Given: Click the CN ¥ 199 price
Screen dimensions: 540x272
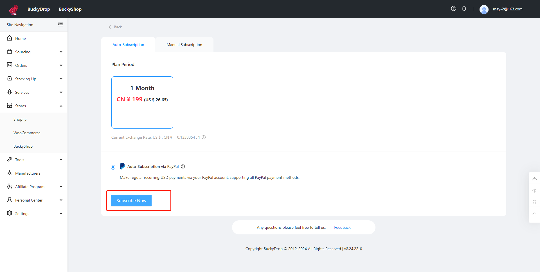Looking at the screenshot, I should (129, 99).
